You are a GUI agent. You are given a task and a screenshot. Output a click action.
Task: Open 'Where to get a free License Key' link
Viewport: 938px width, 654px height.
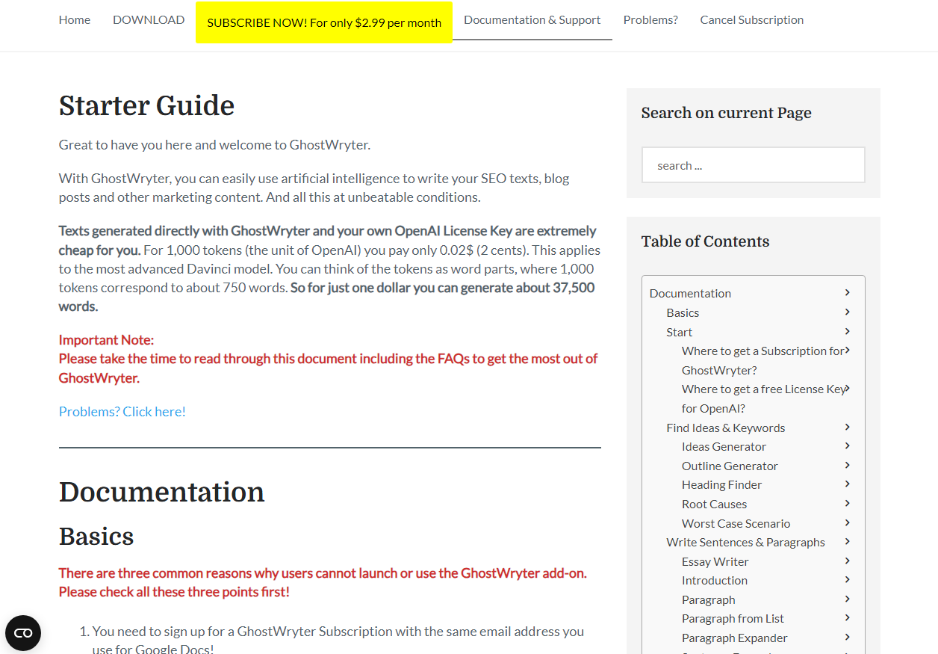click(763, 398)
